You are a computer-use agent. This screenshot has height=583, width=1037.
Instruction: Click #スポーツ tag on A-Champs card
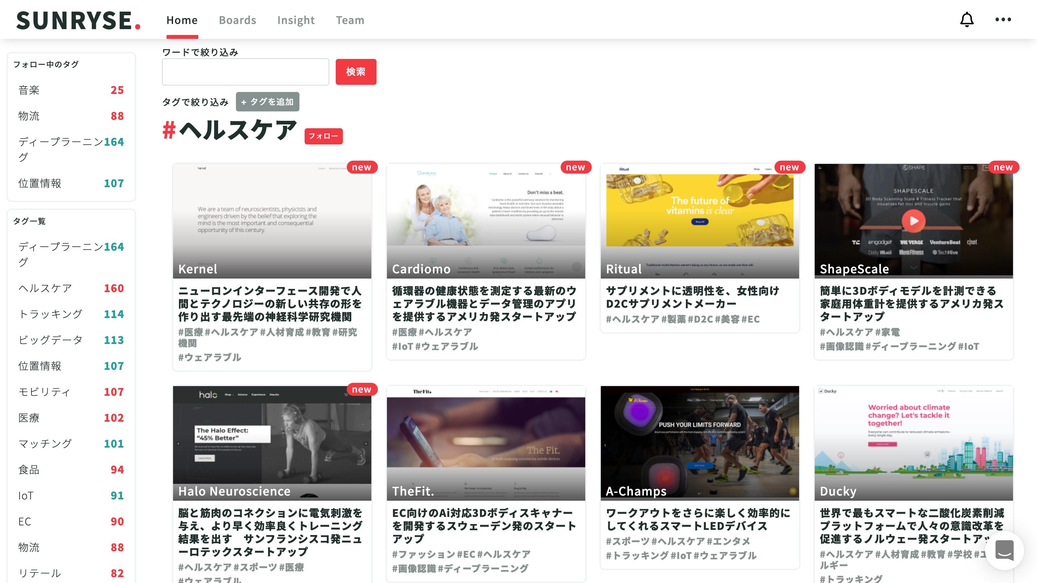[628, 541]
